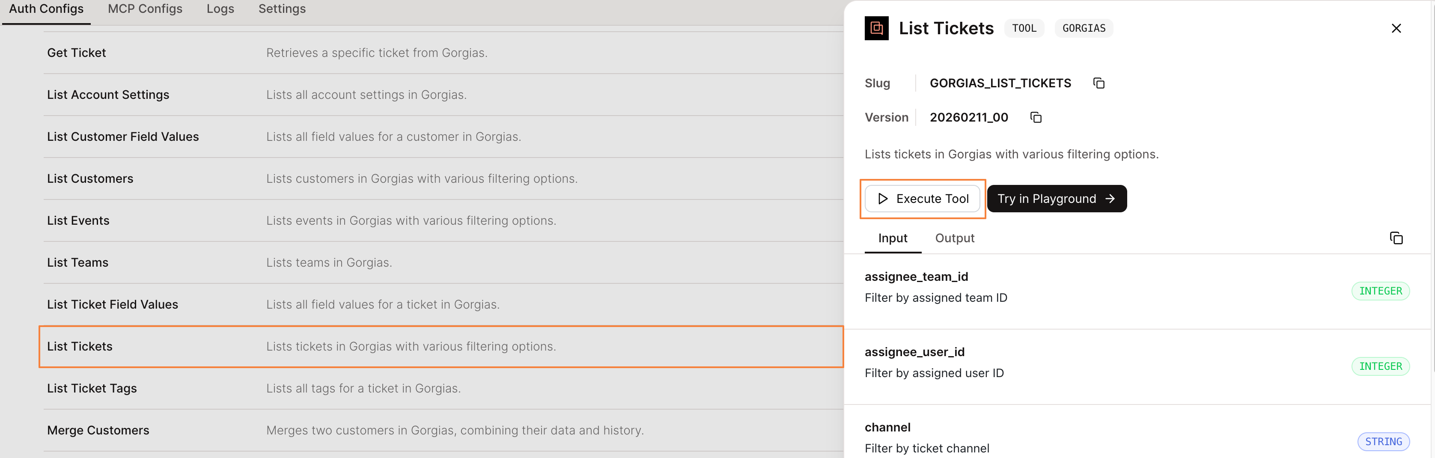Click the Gorgias tool logo icon
Viewport: 1435px width, 458px height.
[x=876, y=28]
